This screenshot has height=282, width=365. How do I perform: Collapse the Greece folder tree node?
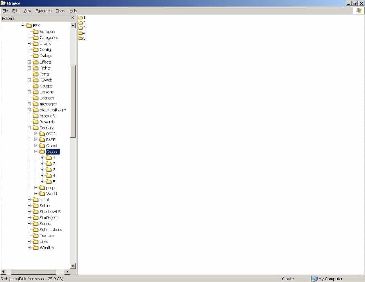coord(36,152)
